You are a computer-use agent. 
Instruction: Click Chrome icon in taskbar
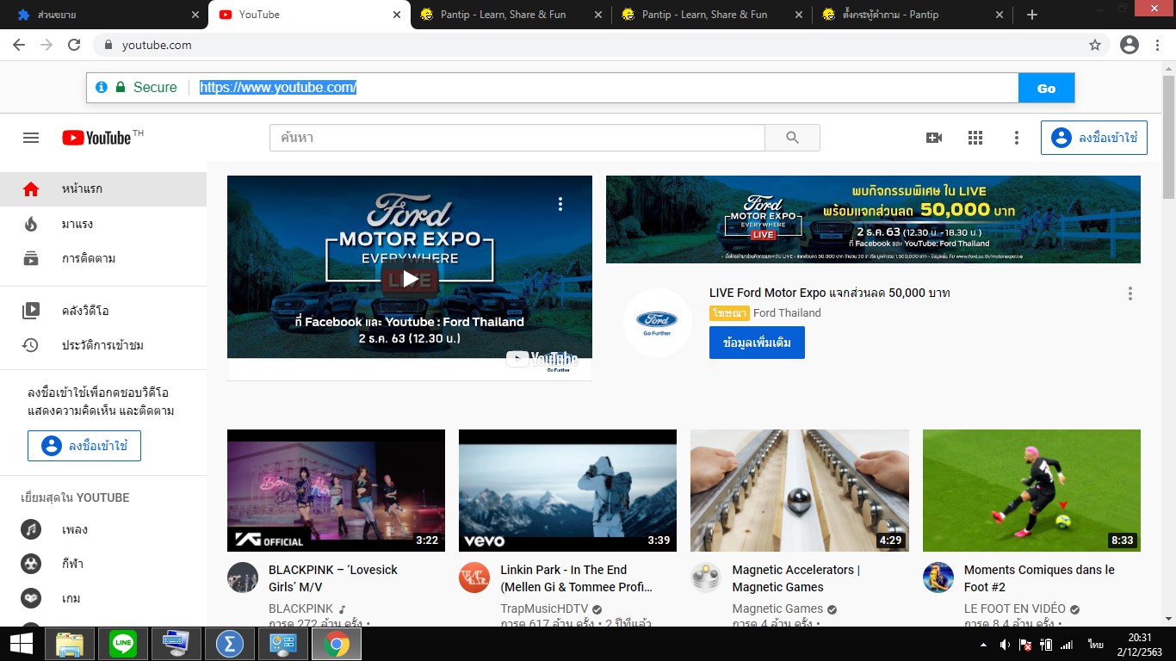click(337, 644)
